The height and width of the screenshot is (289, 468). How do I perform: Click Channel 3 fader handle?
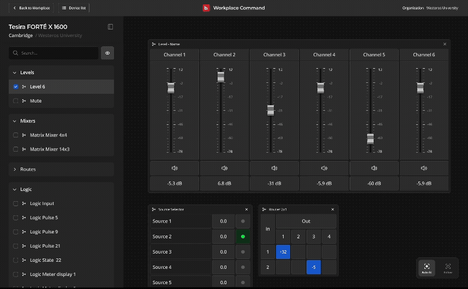coord(271,110)
